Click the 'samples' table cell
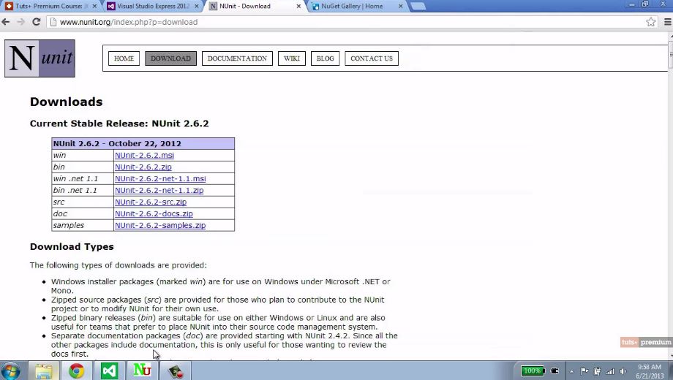Image resolution: width=673 pixels, height=380 pixels. point(83,225)
